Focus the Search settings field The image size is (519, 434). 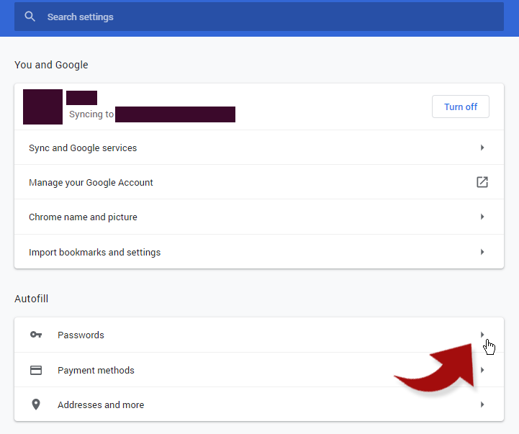(x=259, y=17)
